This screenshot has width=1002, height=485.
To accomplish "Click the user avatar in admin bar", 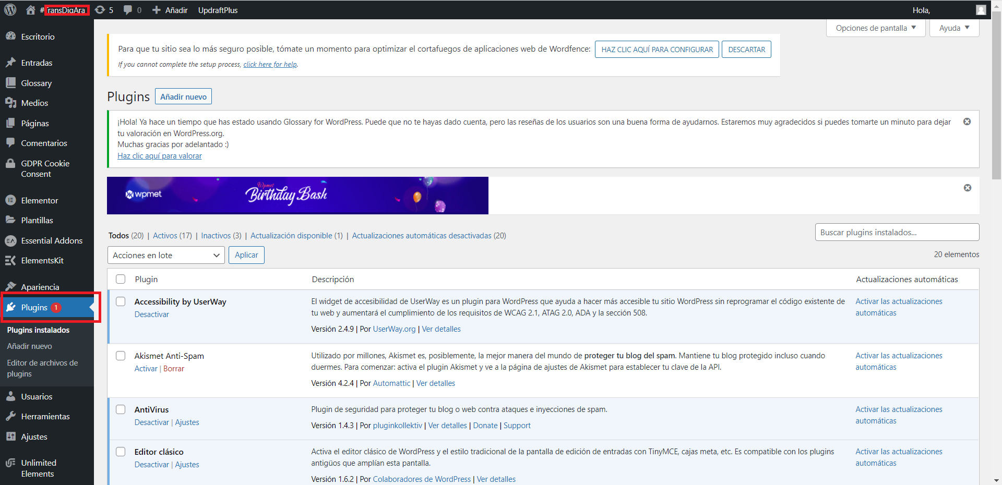I will pyautogui.click(x=981, y=10).
